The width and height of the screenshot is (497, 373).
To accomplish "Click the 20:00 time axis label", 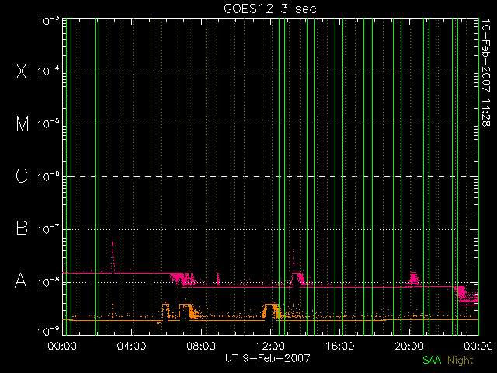I will pos(409,345).
